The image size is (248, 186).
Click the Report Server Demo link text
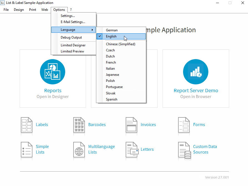[x=196, y=91]
